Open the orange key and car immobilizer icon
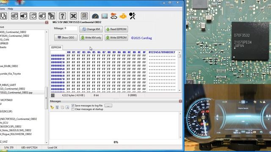 (x=114, y=16)
